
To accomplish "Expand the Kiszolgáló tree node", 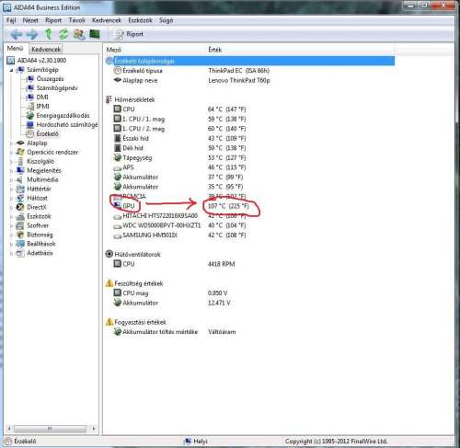I will pos(11,162).
